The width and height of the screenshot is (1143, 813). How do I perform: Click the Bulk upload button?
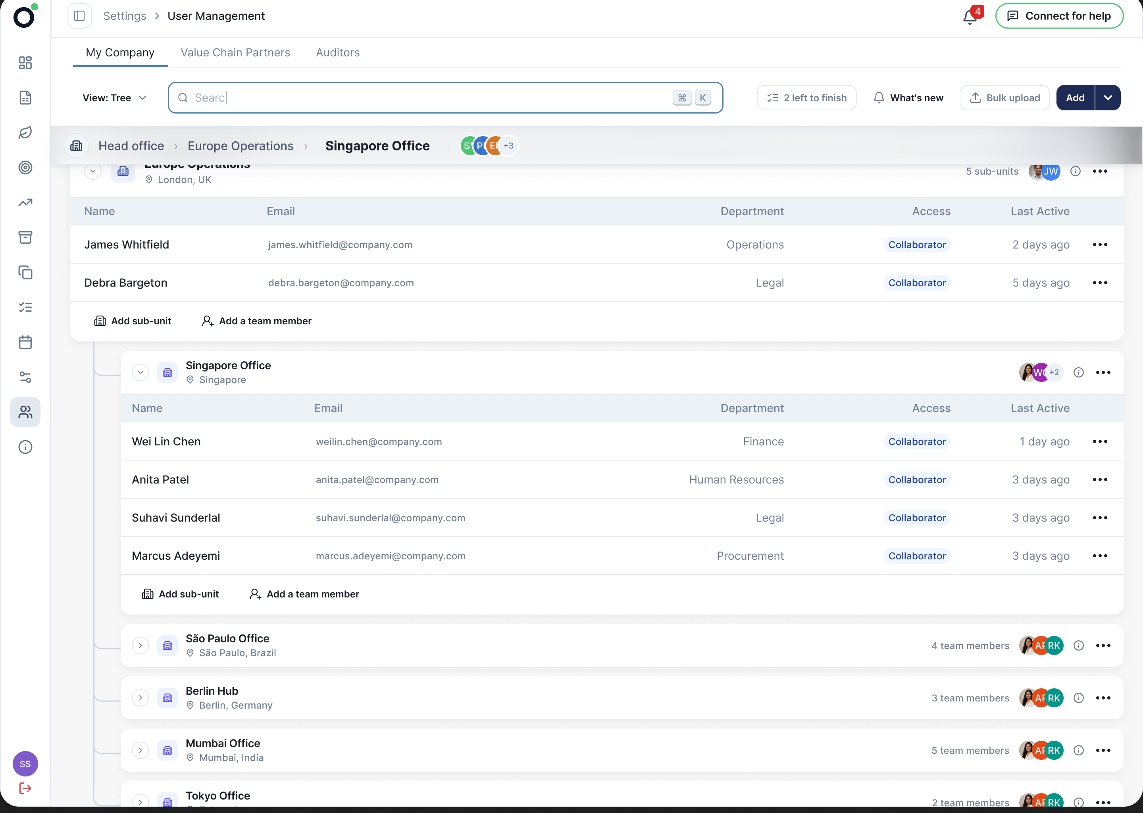click(1004, 98)
